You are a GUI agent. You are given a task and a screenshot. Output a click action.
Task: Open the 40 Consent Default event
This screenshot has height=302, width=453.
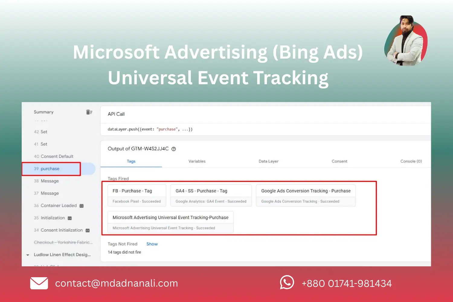pyautogui.click(x=57, y=156)
